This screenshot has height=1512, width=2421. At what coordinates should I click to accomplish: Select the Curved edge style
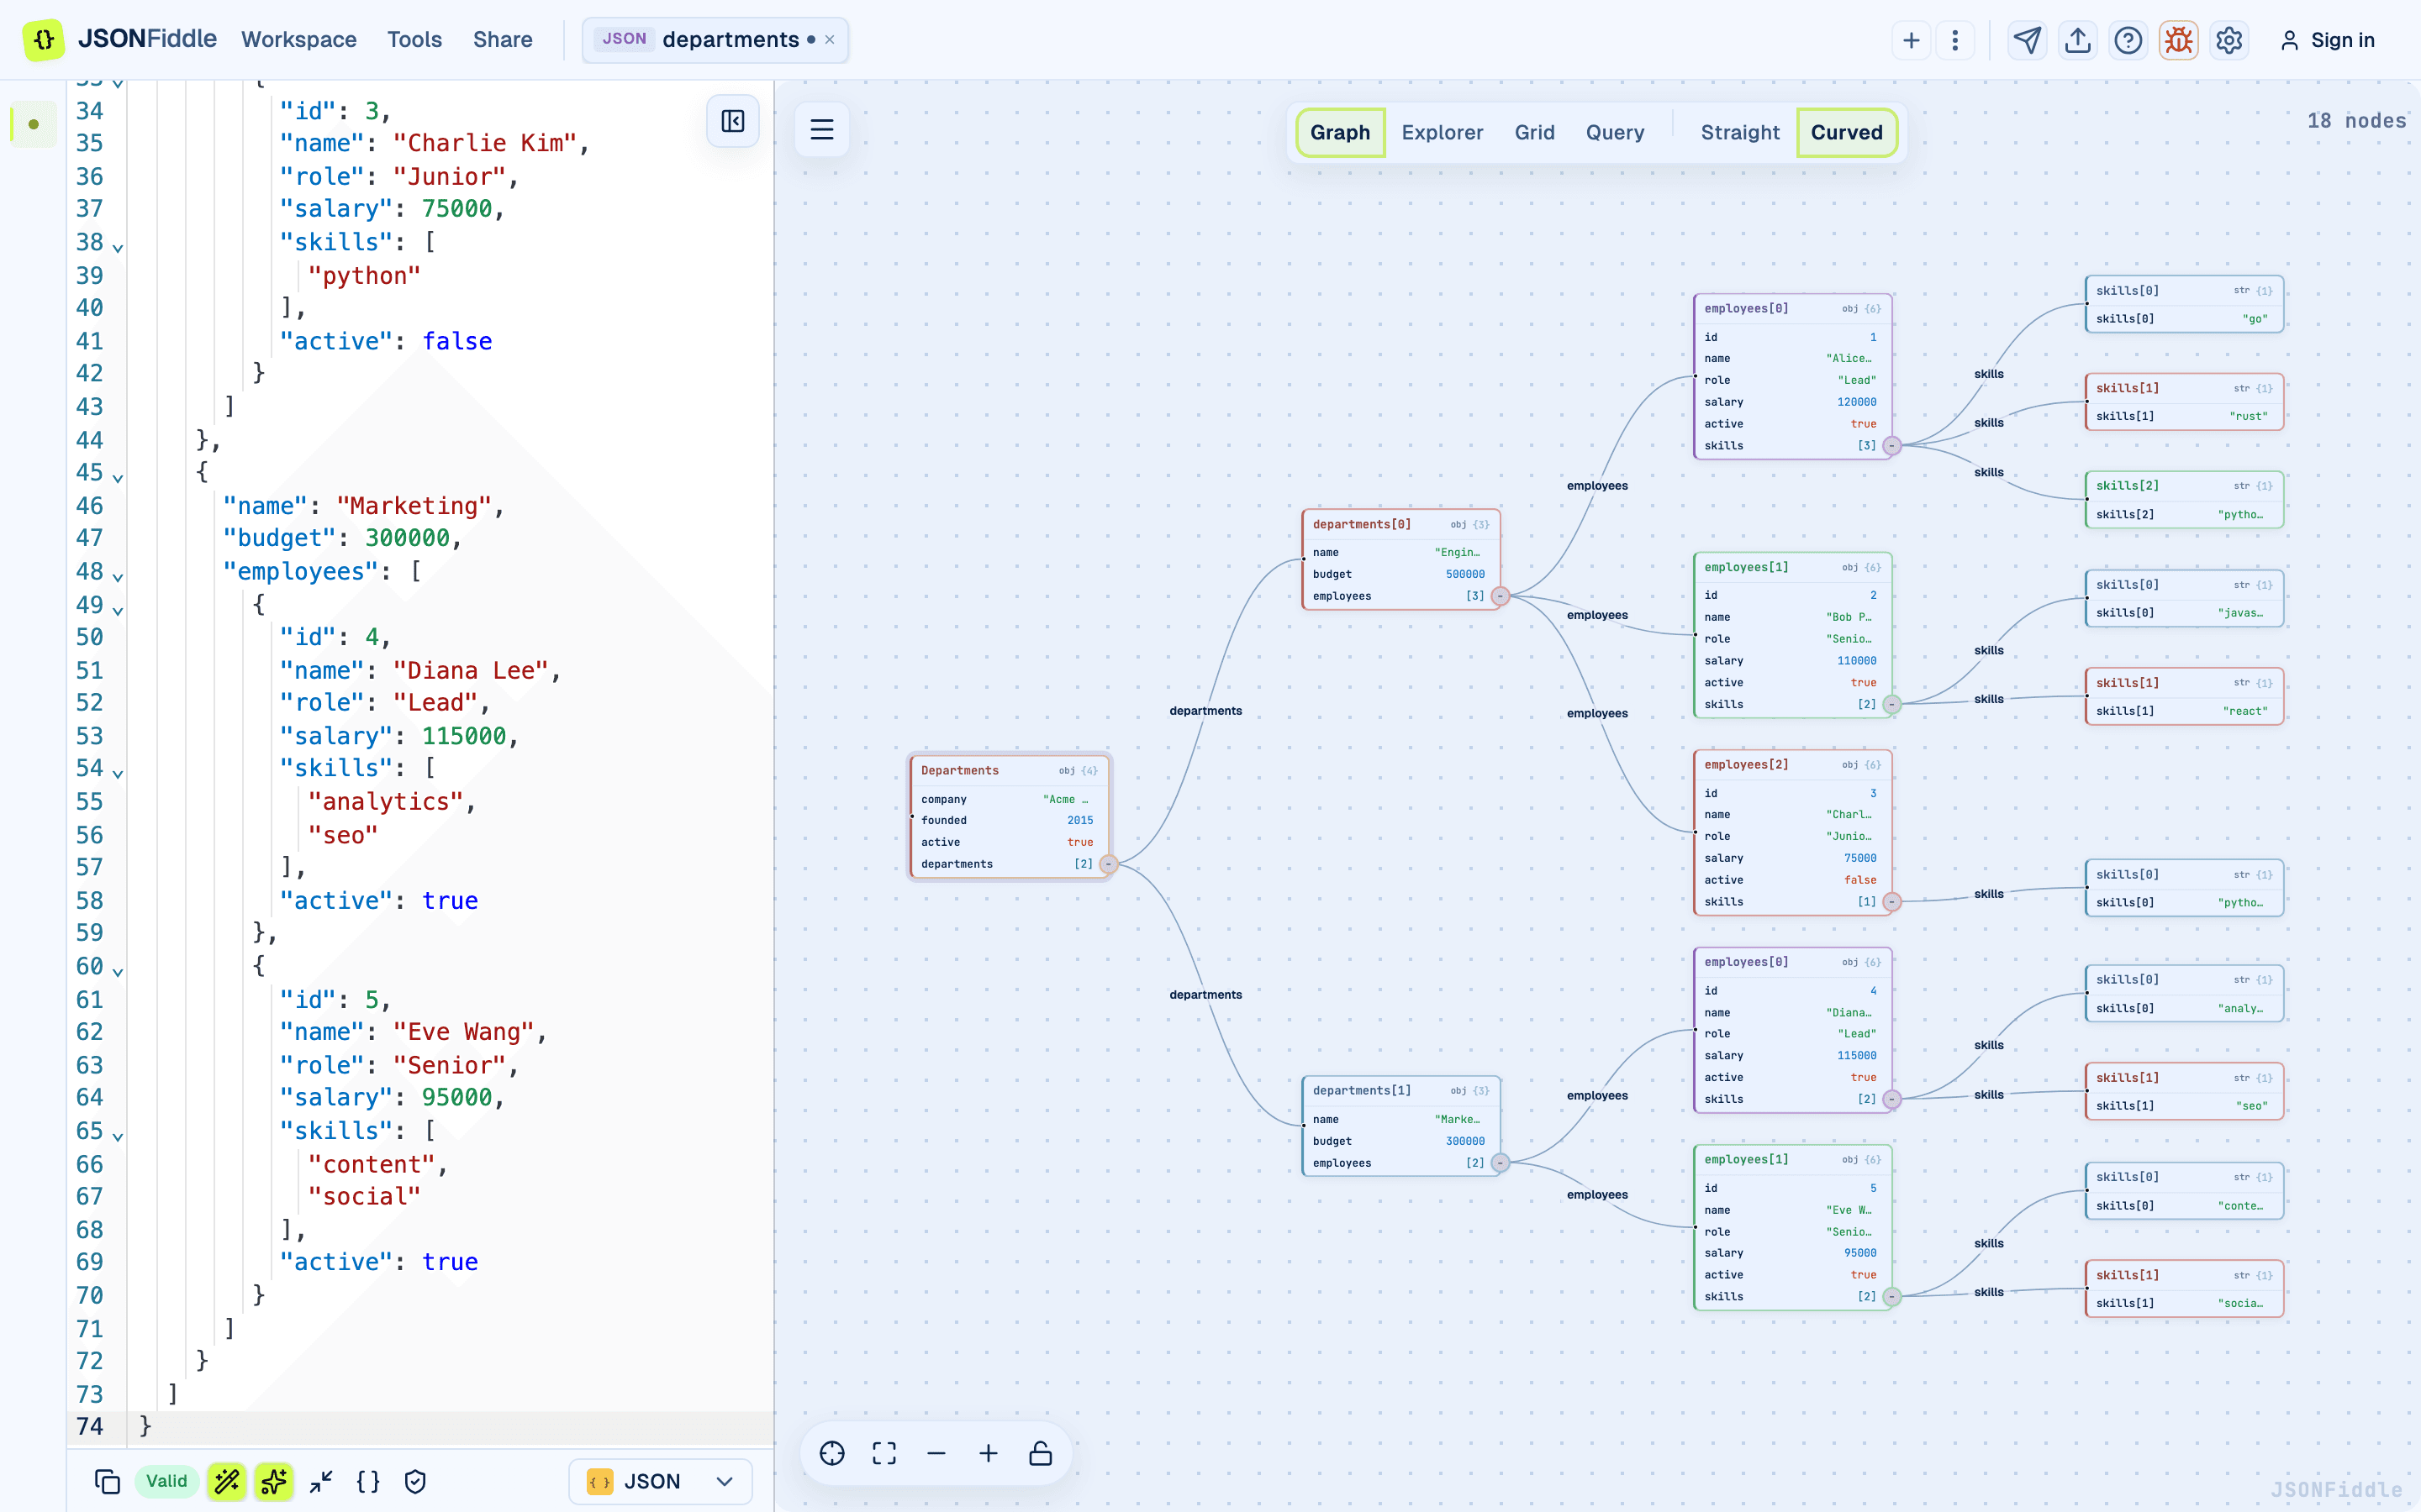[x=1847, y=132]
